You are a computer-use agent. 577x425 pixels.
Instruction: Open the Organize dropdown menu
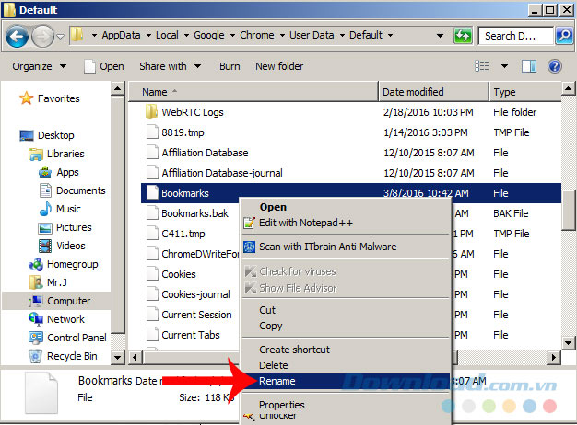coord(39,66)
